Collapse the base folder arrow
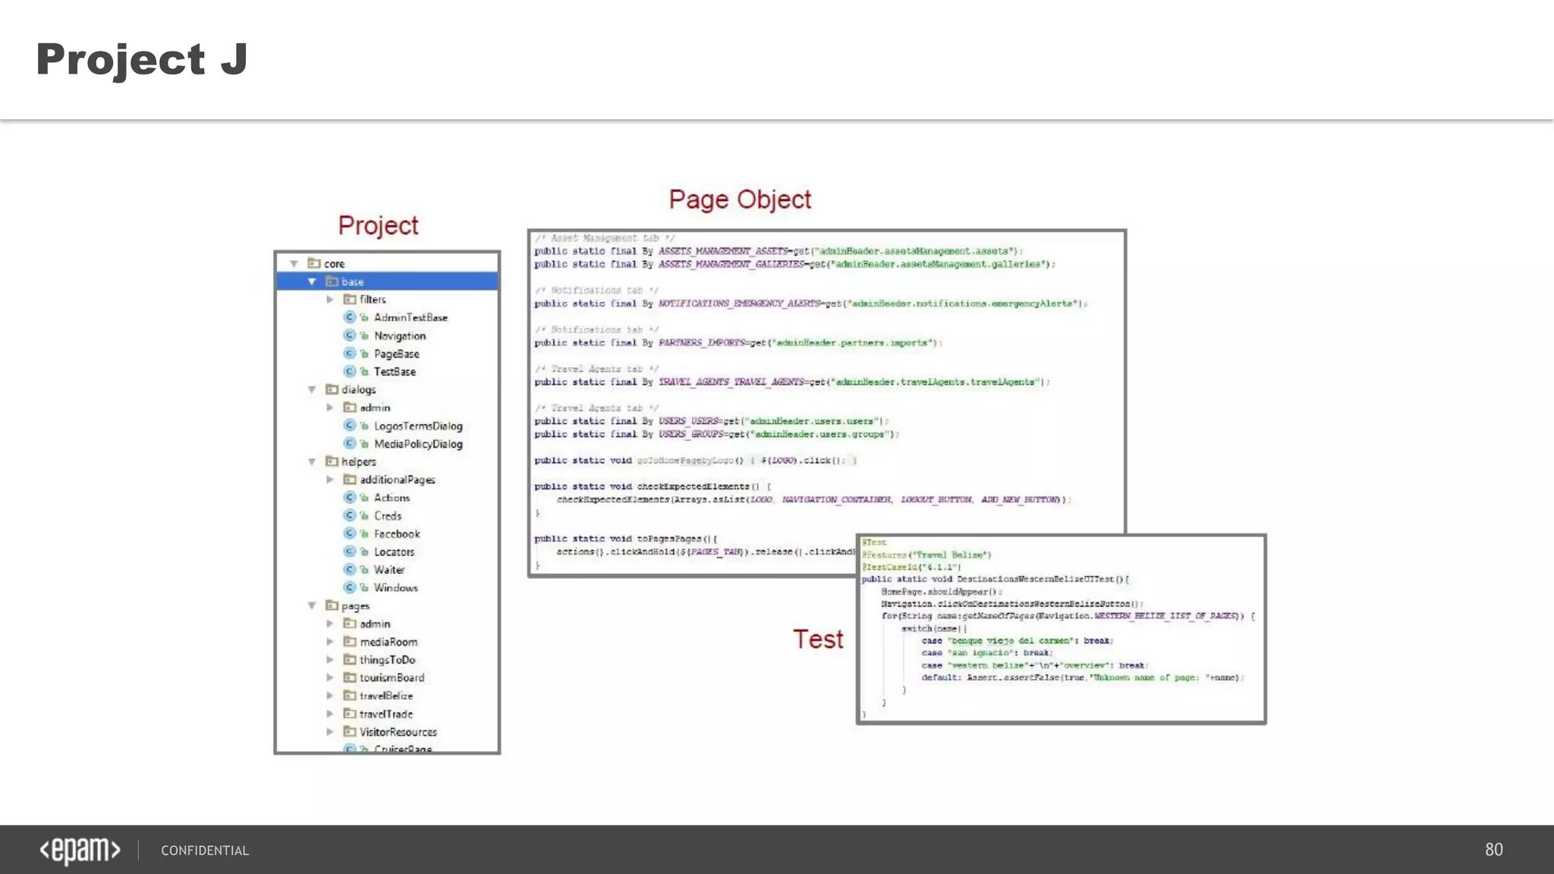This screenshot has width=1554, height=874. (312, 281)
